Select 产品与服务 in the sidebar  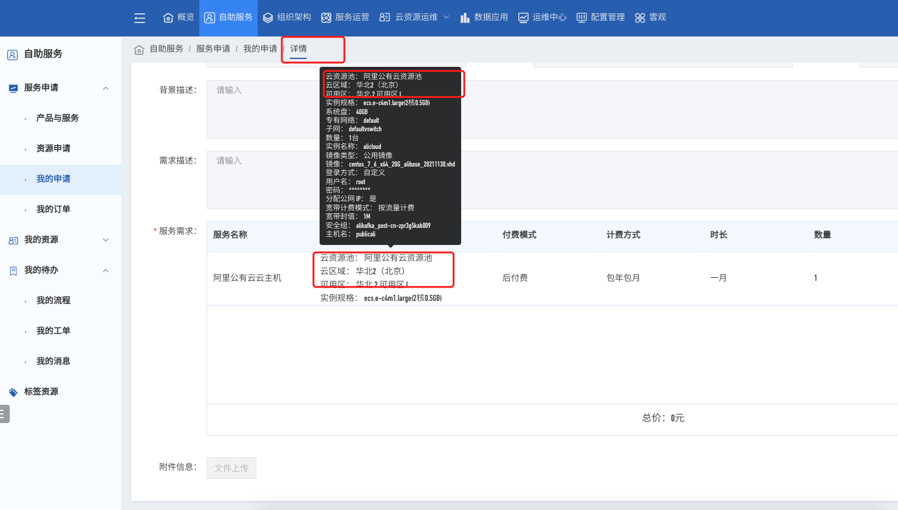pyautogui.click(x=58, y=118)
